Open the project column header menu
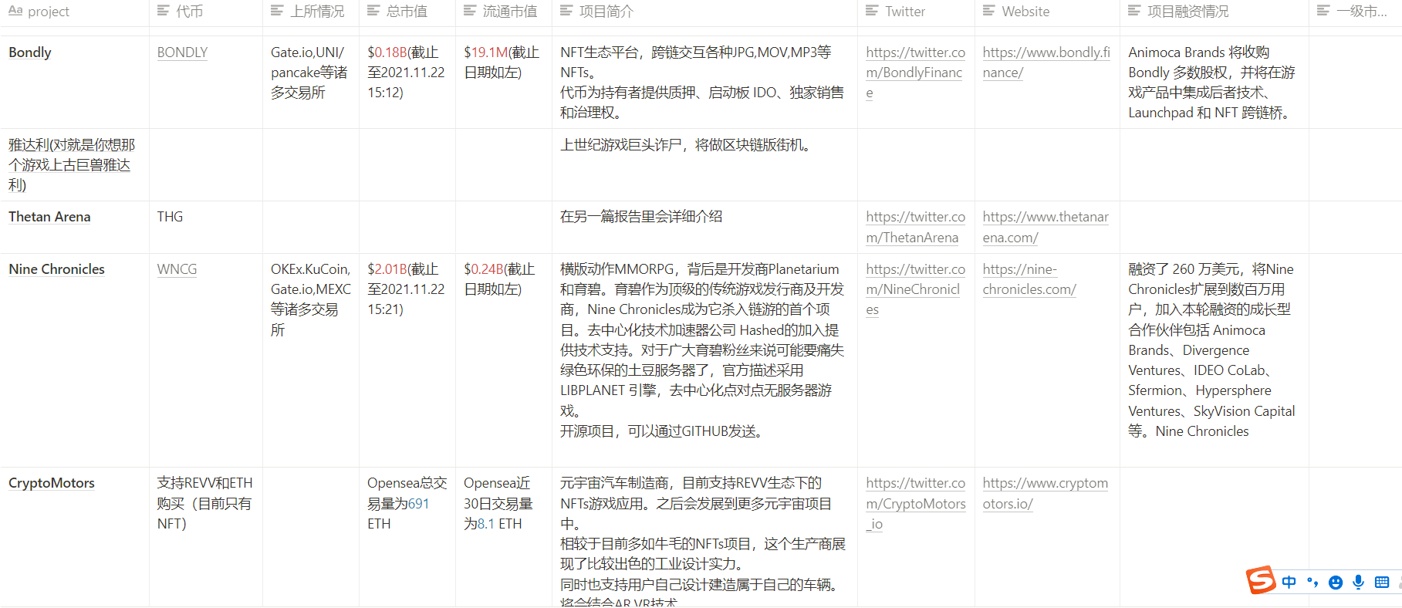This screenshot has height=608, width=1402. pos(74,12)
